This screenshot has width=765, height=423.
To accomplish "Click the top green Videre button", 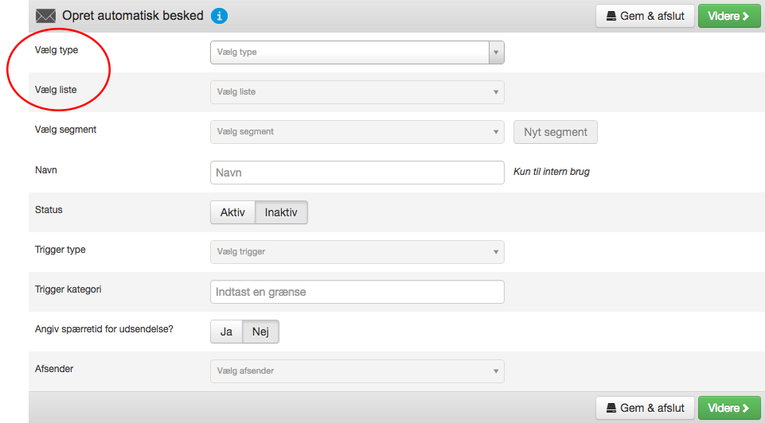I will coord(729,16).
